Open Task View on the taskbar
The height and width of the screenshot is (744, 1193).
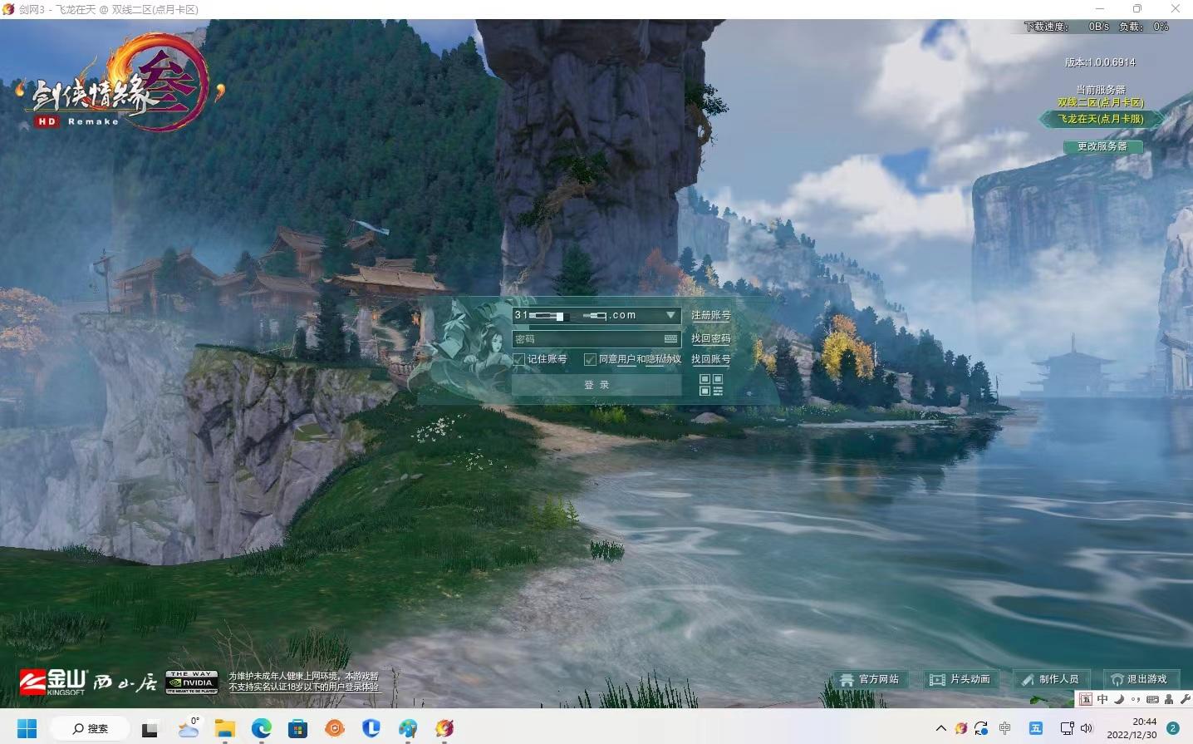click(150, 729)
